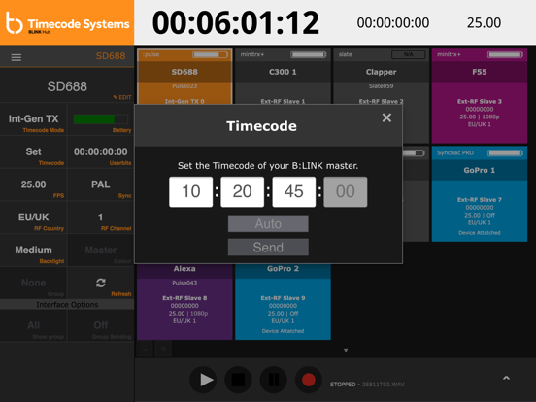Send the timecode to the master
The width and height of the screenshot is (536, 402).
pyautogui.click(x=268, y=247)
